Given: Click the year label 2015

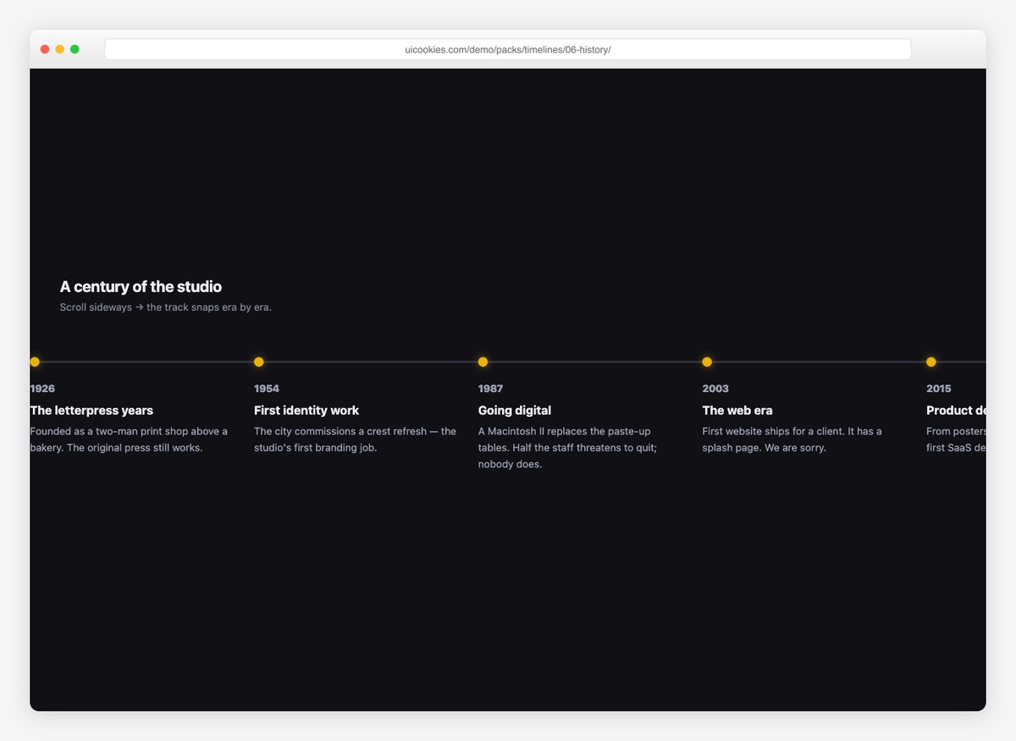Looking at the screenshot, I should point(939,389).
